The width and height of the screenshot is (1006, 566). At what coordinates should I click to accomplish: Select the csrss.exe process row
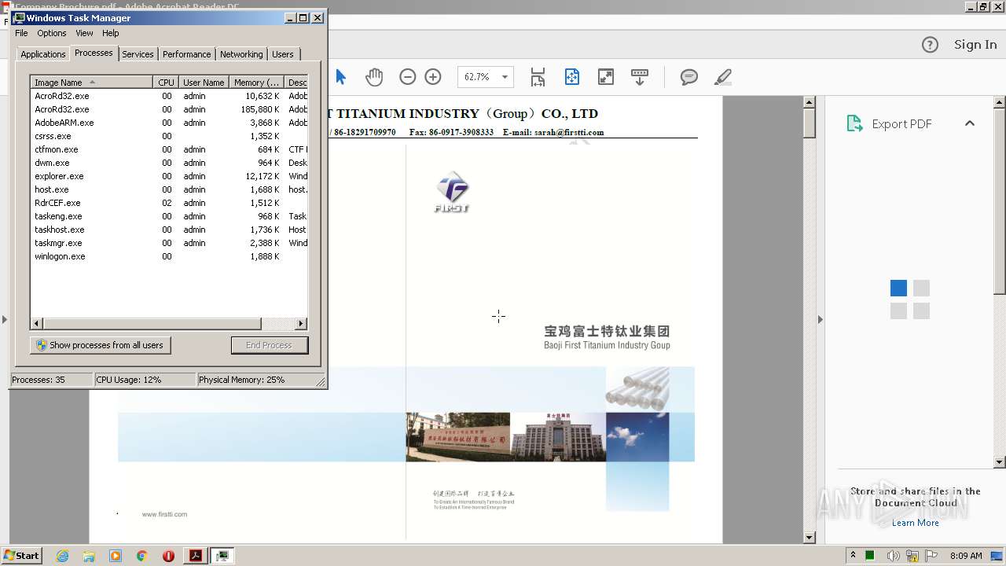169,136
